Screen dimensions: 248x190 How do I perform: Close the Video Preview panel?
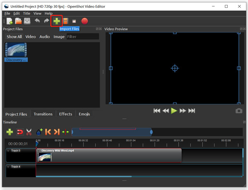point(244,29)
